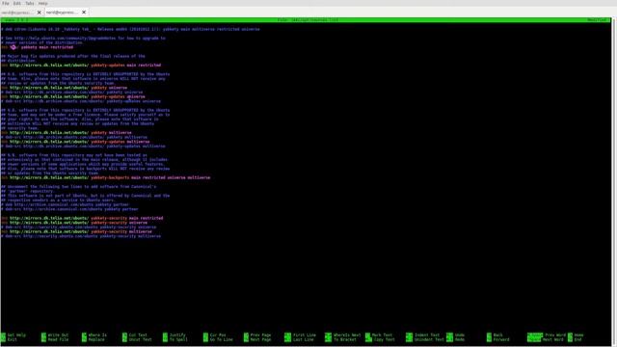Click the archive.canonical.com deb partner comment line
Image resolution: width=617 pixels, height=347 pixels.
65,204
